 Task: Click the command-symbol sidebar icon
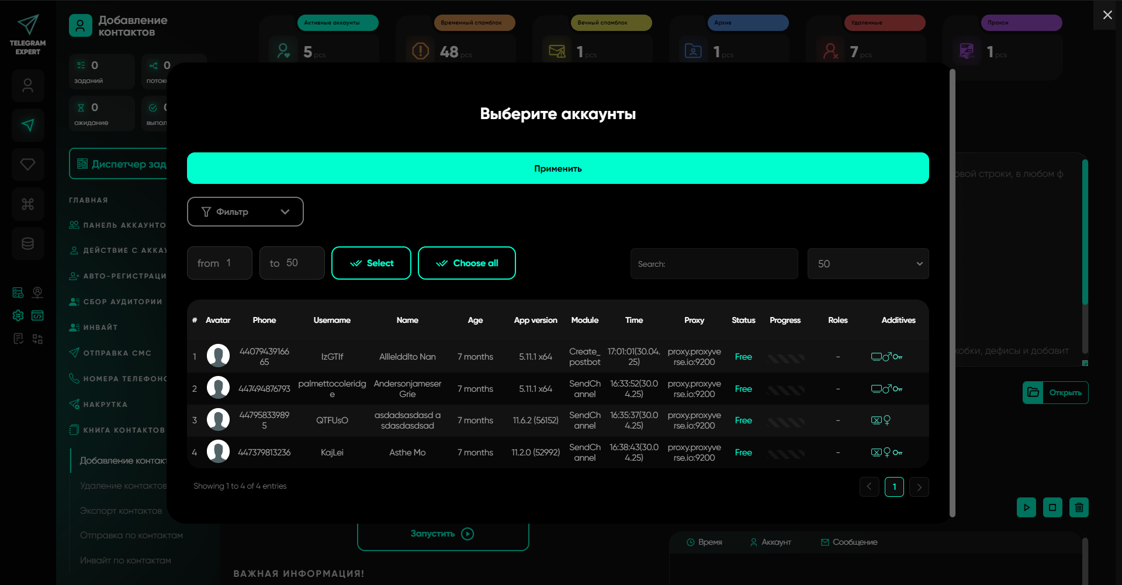pos(27,204)
